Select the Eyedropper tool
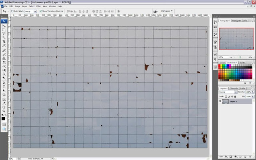256x160 pixels. pyautogui.click(x=4, y=103)
